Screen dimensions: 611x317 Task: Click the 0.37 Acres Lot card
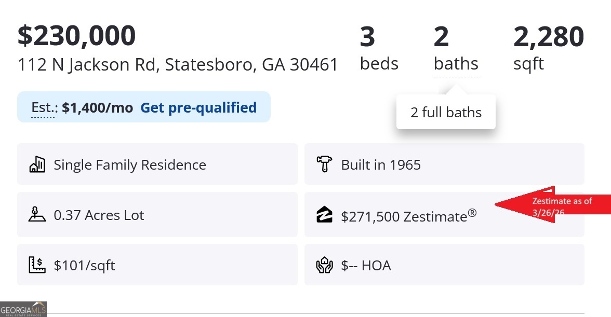click(x=157, y=215)
